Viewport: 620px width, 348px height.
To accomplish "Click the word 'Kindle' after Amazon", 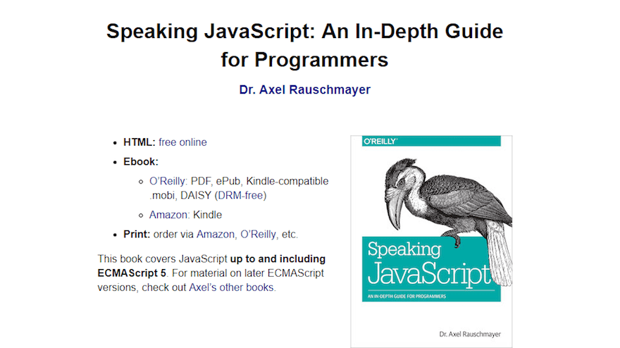I will coord(208,215).
